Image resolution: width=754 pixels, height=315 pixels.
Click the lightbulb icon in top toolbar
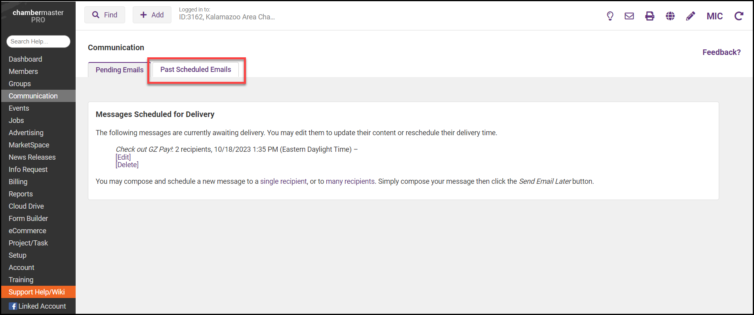pyautogui.click(x=610, y=16)
